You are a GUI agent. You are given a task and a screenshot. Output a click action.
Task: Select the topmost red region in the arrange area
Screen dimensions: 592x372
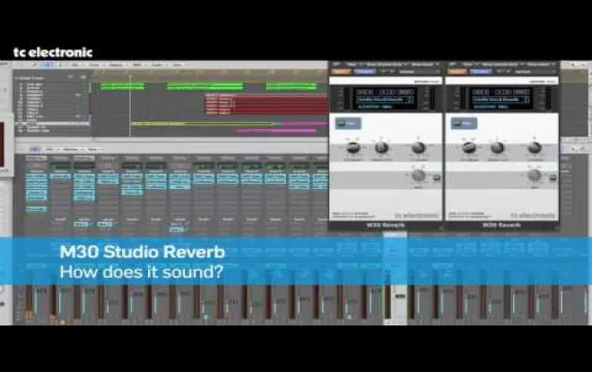click(266, 96)
